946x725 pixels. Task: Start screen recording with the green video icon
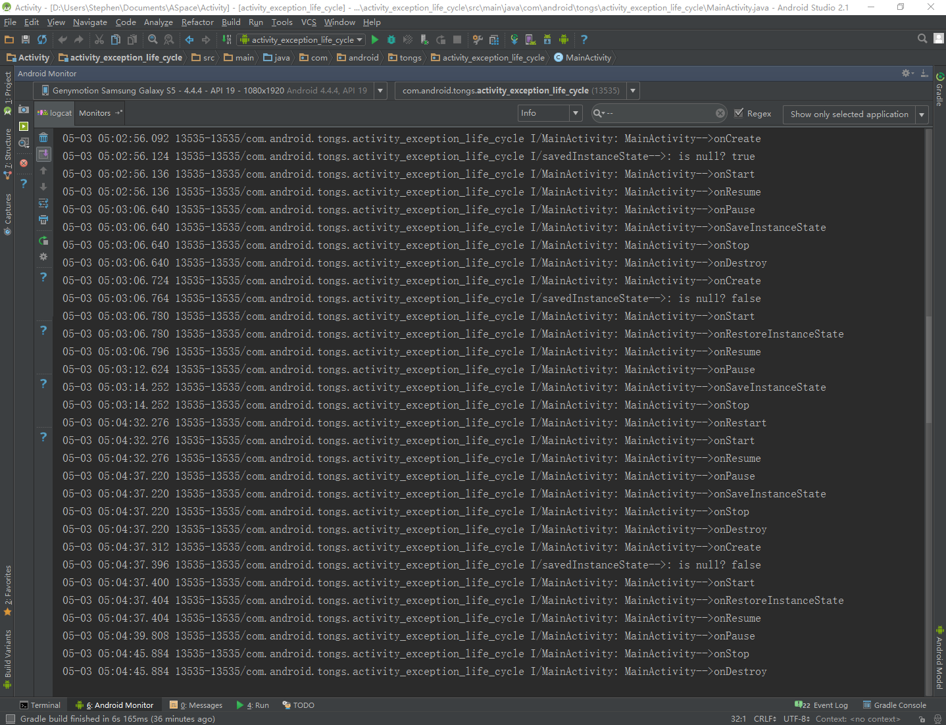coord(24,126)
